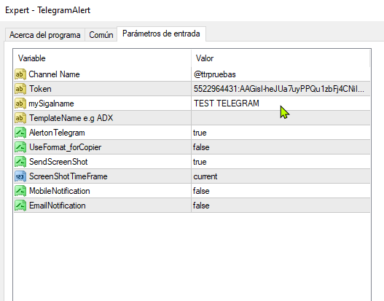This screenshot has height=301, width=384.
Task: Select the ScreenShotTimeFrame variable label
Action: coord(68,176)
